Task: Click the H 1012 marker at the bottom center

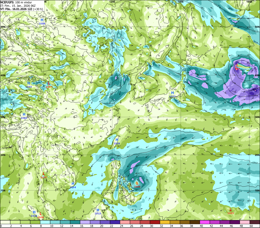Action: pos(98,211)
